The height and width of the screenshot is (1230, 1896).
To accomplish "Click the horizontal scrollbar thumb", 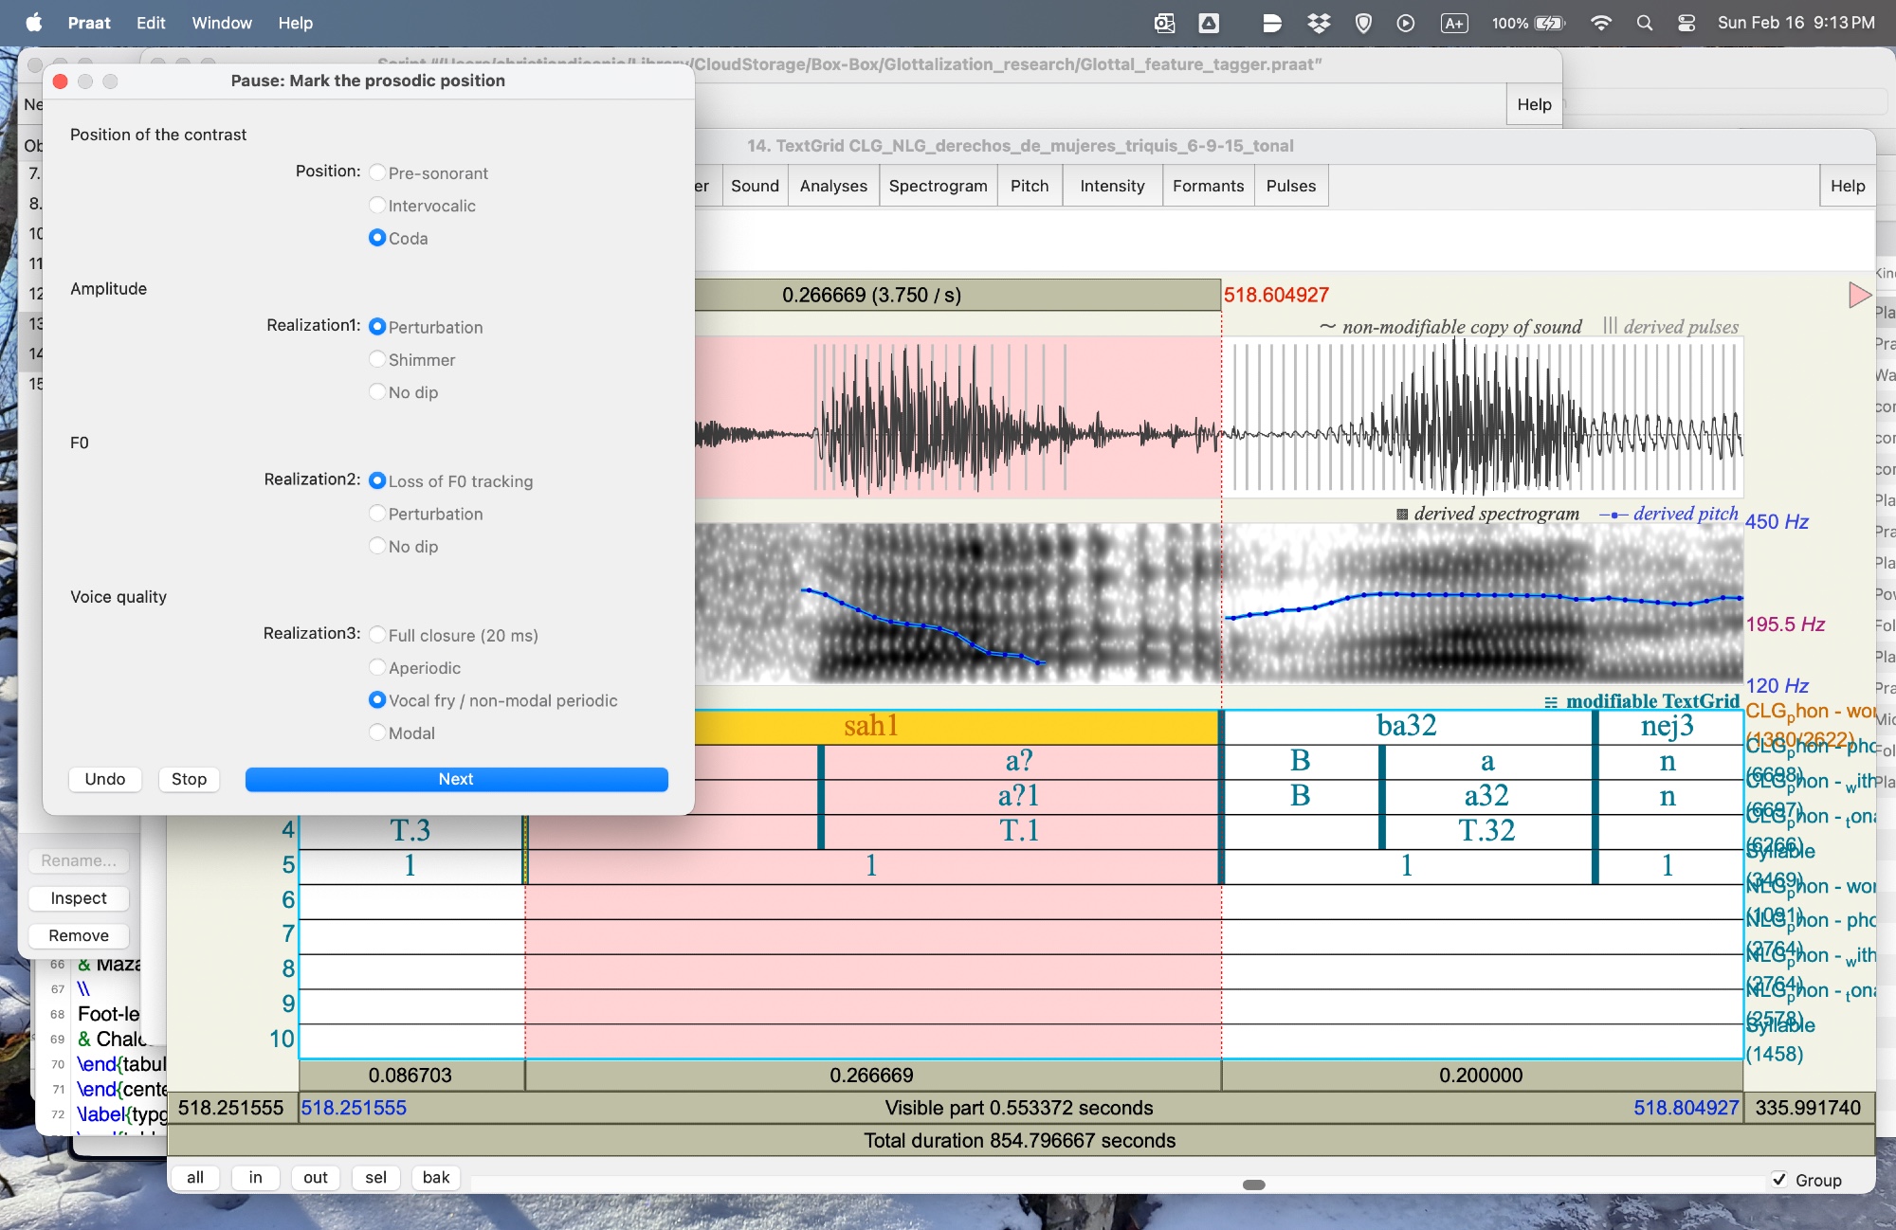I will [1253, 1185].
